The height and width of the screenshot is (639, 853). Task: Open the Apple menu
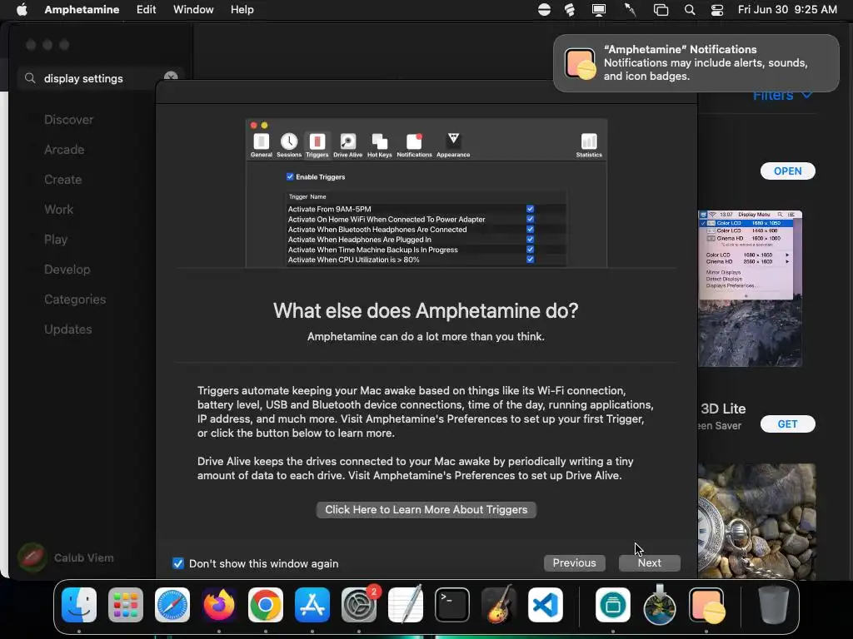tap(22, 10)
